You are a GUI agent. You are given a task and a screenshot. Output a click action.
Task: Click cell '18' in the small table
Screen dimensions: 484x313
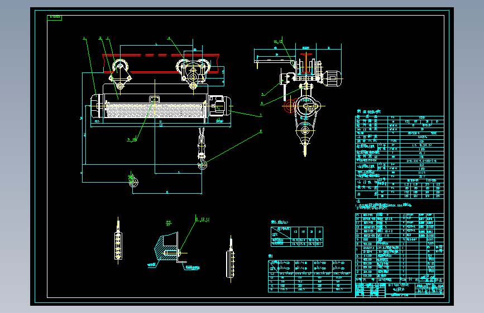[x=304, y=232]
